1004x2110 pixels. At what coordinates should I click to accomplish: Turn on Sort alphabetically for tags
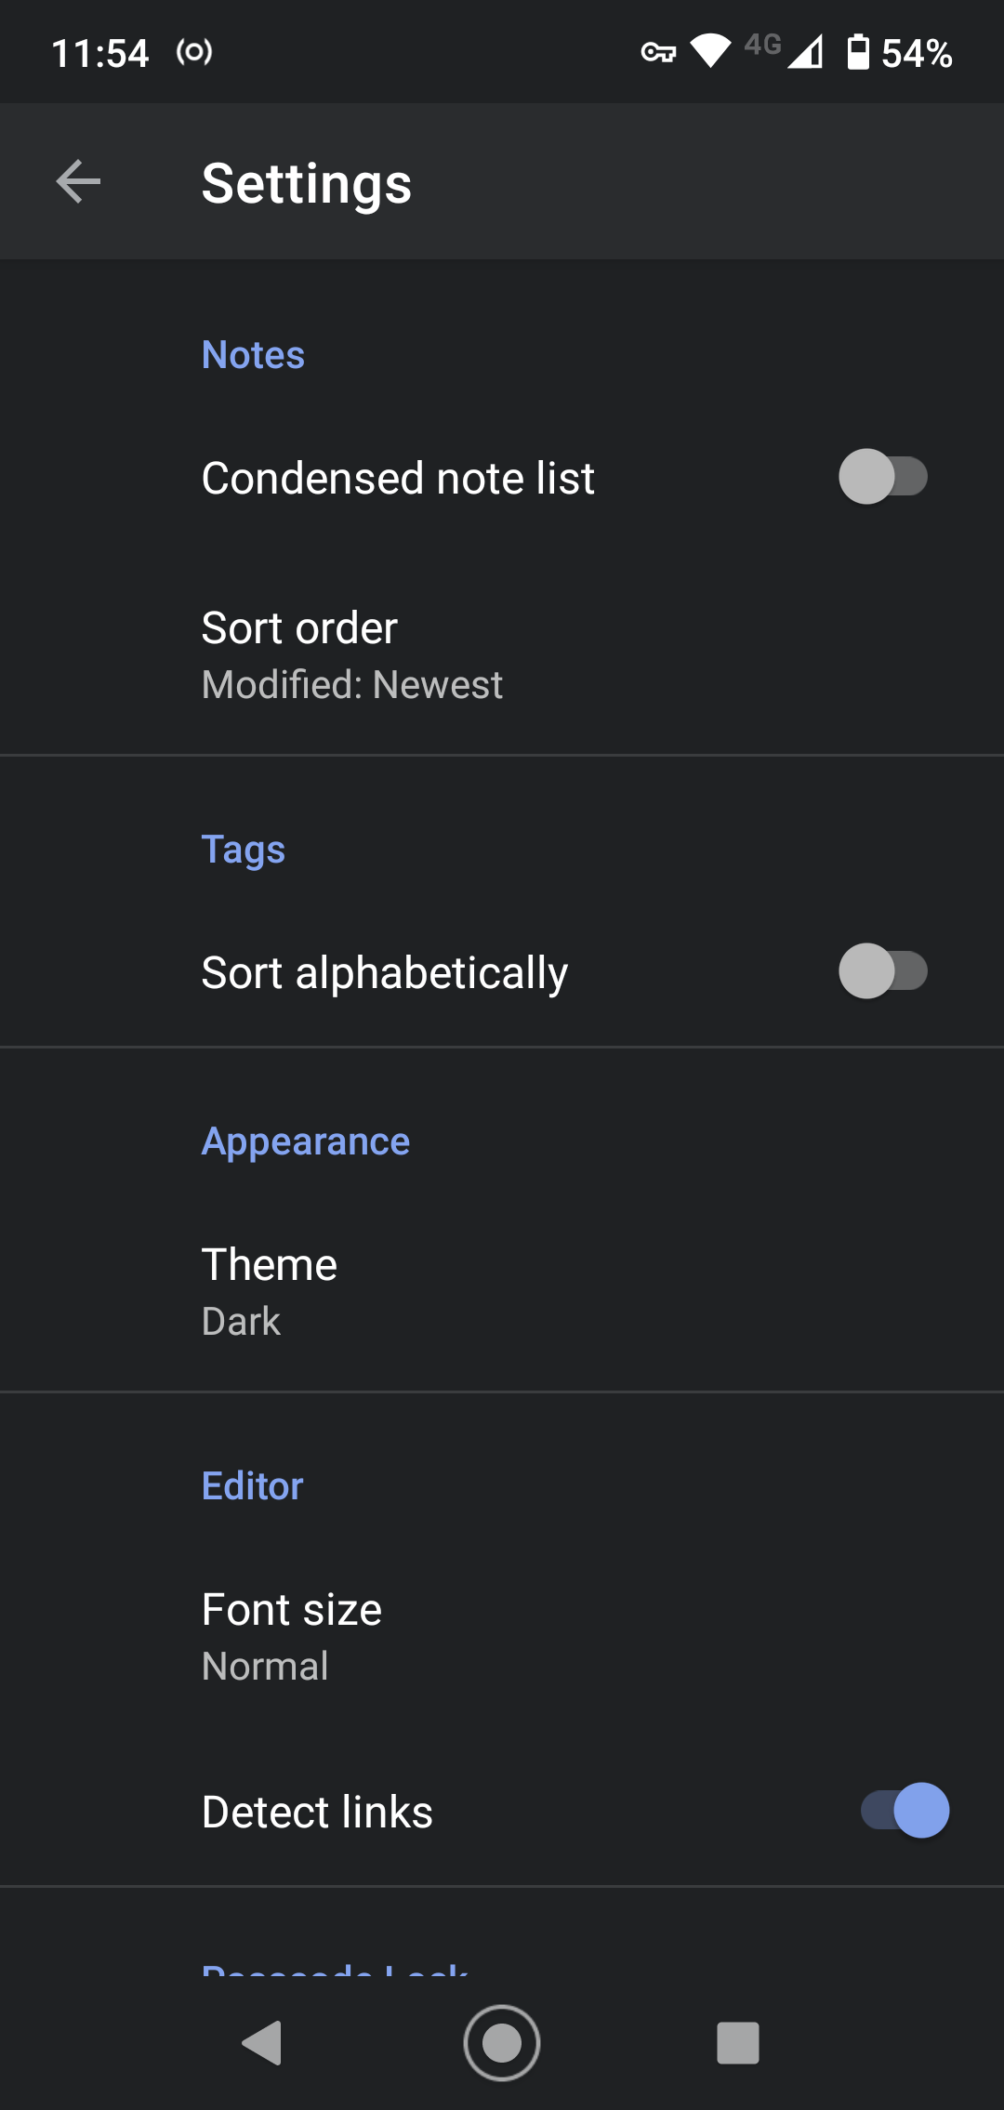(882, 971)
